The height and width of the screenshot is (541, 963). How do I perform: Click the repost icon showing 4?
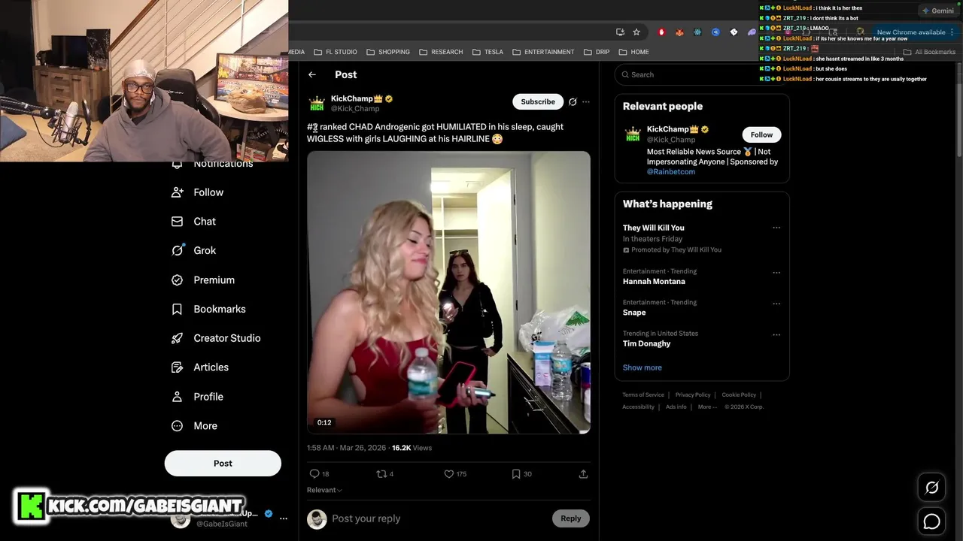point(381,474)
